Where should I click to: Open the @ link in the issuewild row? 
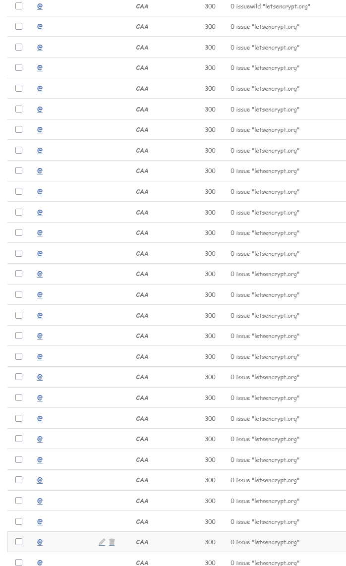coord(40,6)
